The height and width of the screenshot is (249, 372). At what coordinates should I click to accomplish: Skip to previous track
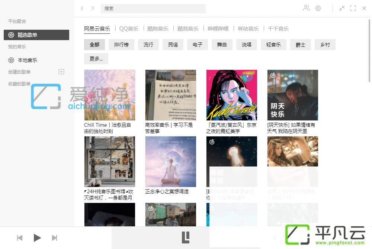(20, 237)
